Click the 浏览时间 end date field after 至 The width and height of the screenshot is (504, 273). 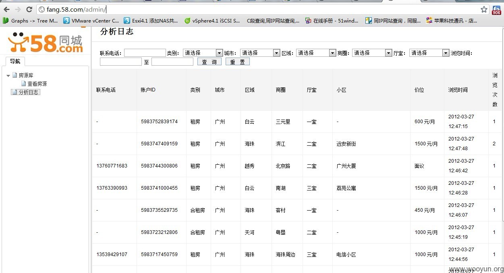click(172, 62)
